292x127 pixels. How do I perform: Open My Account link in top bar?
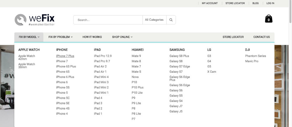point(210,3)
